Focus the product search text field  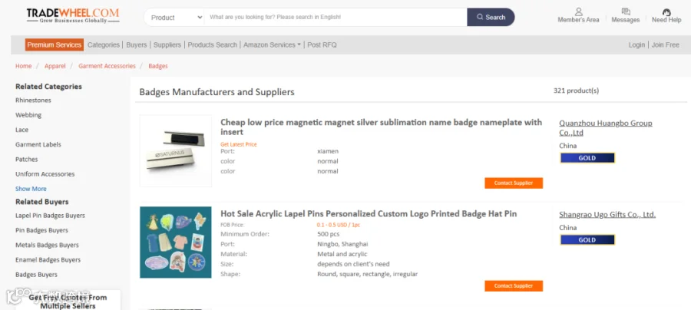[x=336, y=17]
